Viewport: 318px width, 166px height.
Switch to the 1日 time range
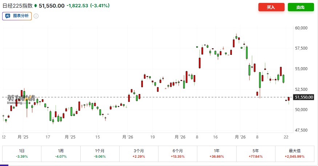22,153
